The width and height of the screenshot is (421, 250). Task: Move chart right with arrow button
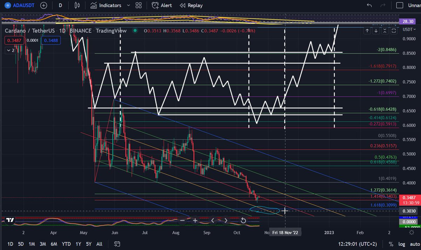(226, 221)
